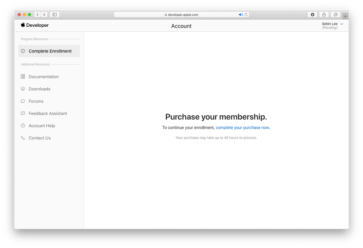Click the Account Help question mark icon
363x248 pixels.
(23, 126)
